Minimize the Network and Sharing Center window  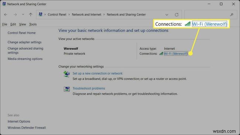pos(209,4)
